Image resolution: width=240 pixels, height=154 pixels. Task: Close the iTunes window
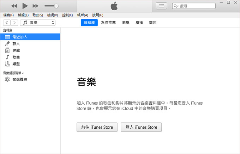[235, 2]
